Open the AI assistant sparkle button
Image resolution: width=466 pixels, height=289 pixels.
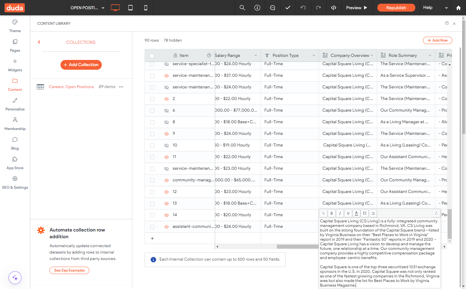coord(15,278)
